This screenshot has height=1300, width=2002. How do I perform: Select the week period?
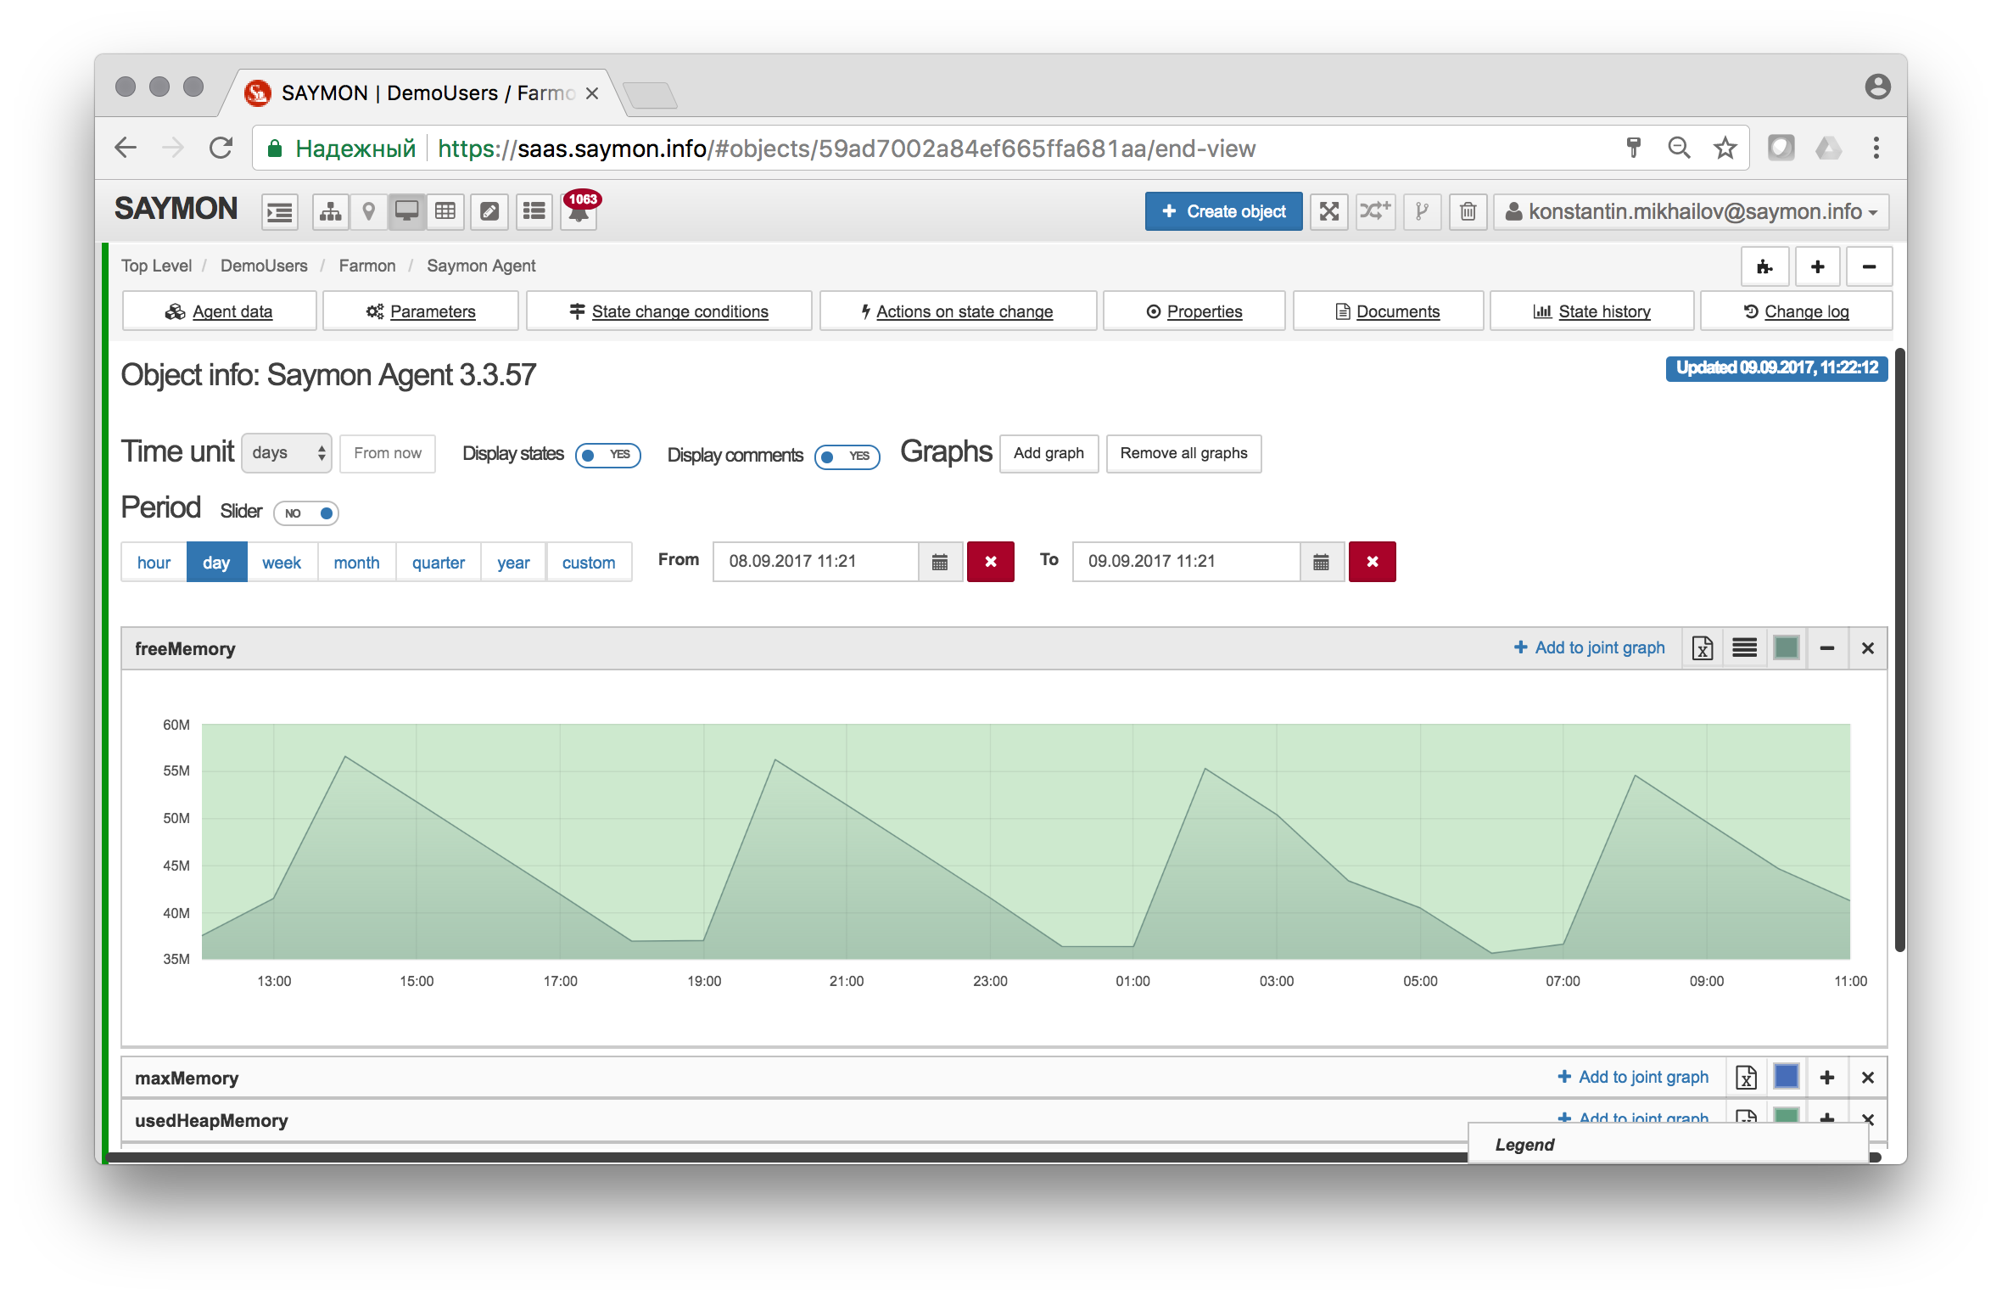point(282,563)
